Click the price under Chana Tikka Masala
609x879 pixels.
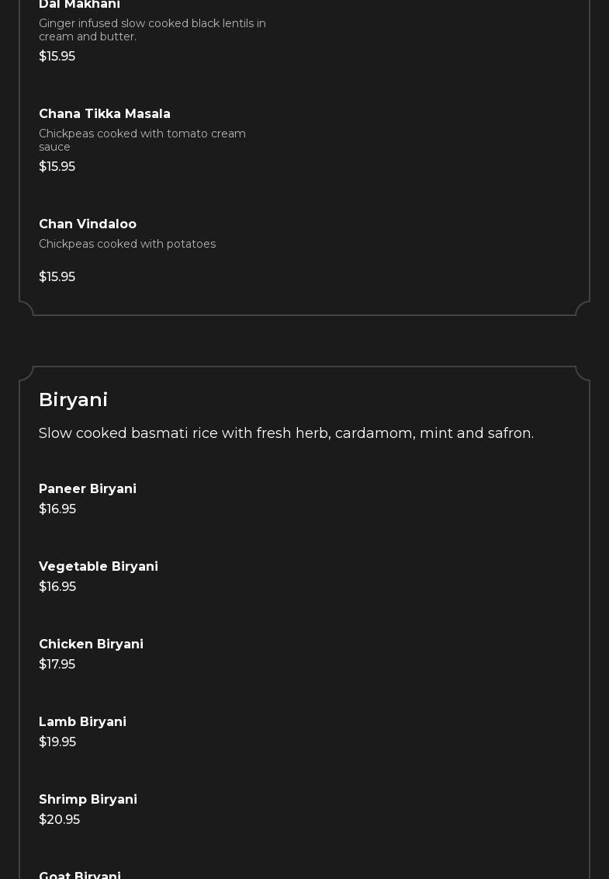click(57, 167)
